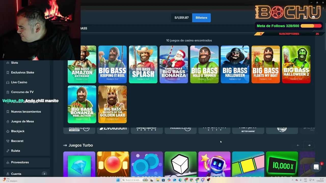Open Outlook from the taskbar
The width and height of the screenshot is (326, 183).
tap(174, 180)
